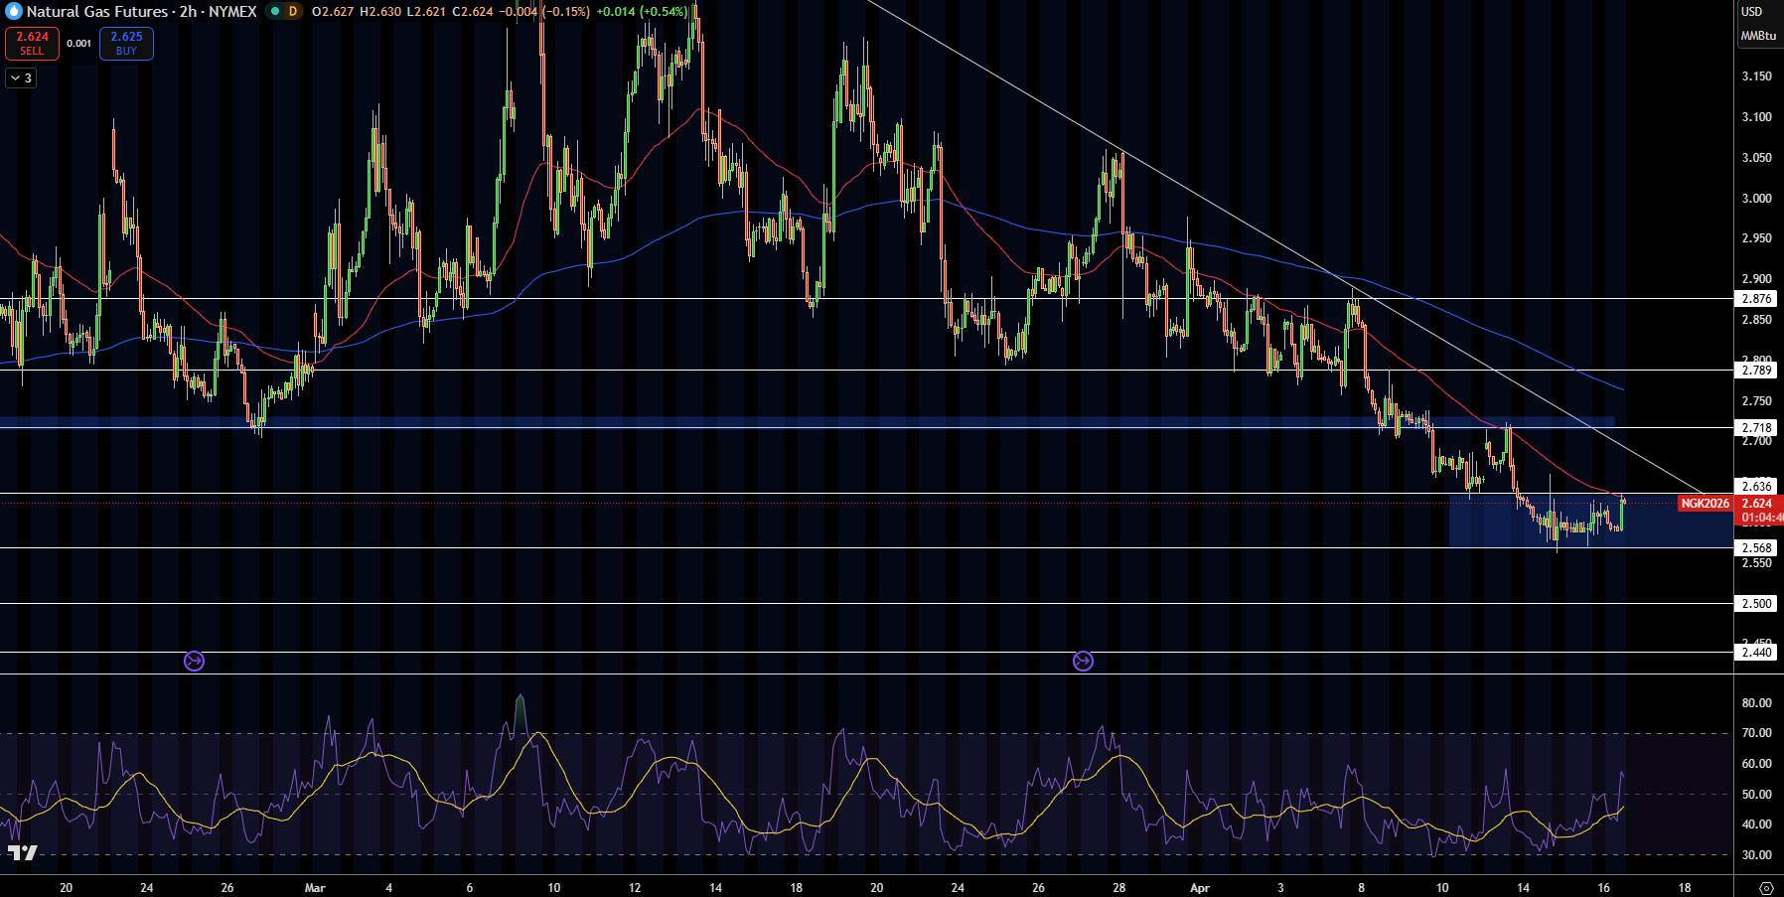Open the Natural Gas Futures symbol title
Screen dimensions: 1784x897
(141, 12)
